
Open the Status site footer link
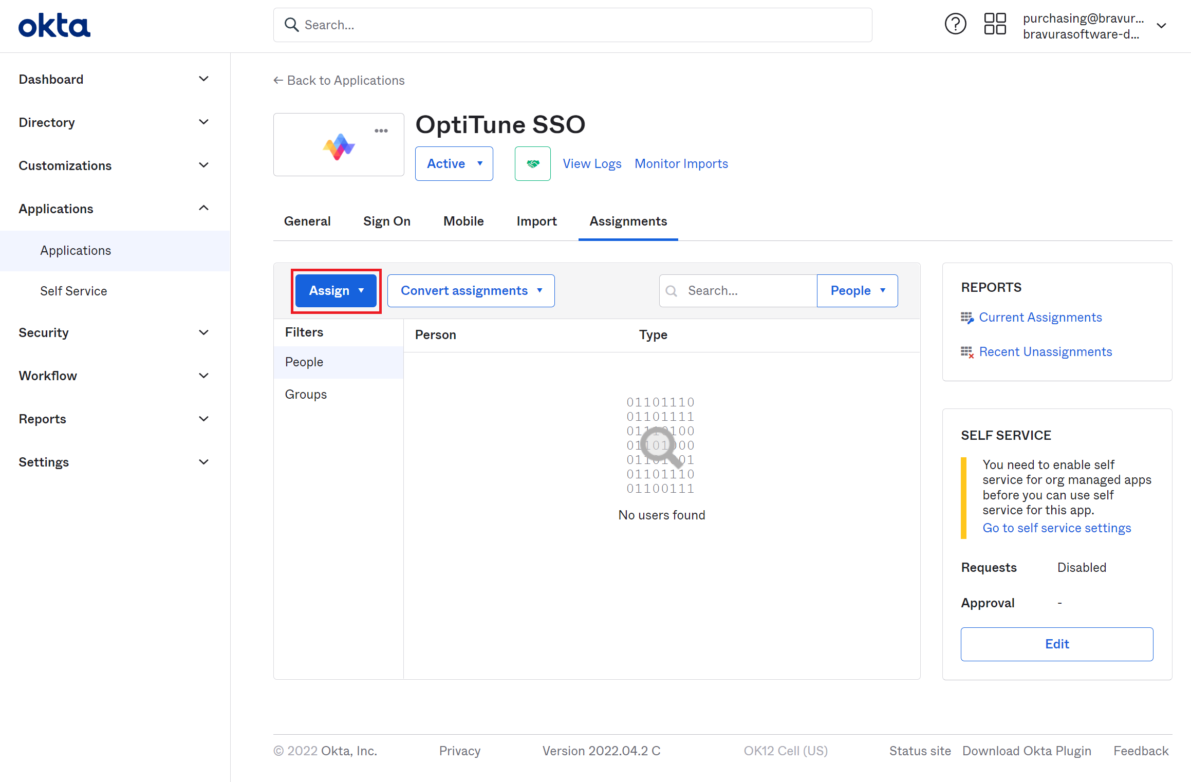tap(920, 751)
